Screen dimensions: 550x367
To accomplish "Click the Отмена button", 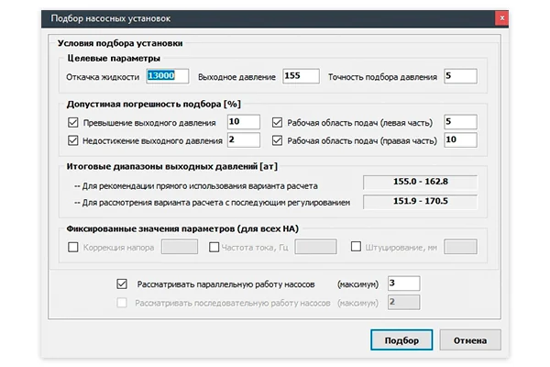I will (470, 340).
